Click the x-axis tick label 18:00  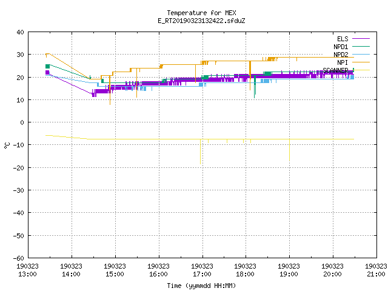(x=245, y=274)
